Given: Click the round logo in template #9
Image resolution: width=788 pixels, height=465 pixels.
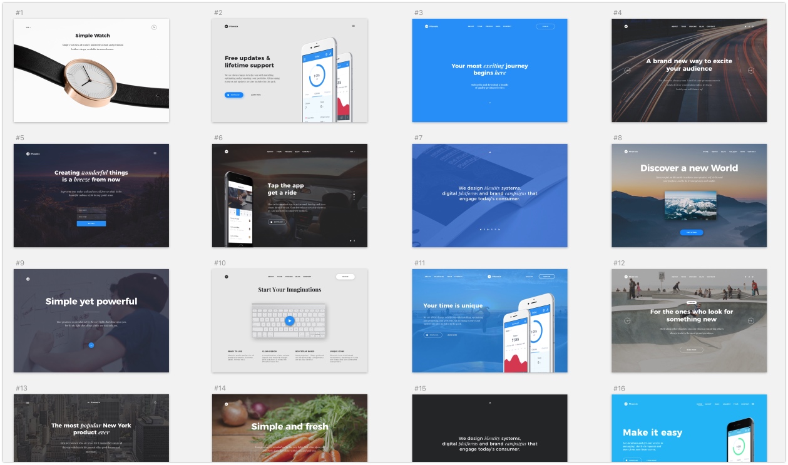Looking at the screenshot, I should click(28, 278).
